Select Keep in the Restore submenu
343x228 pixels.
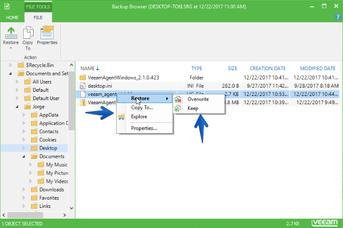199,108
